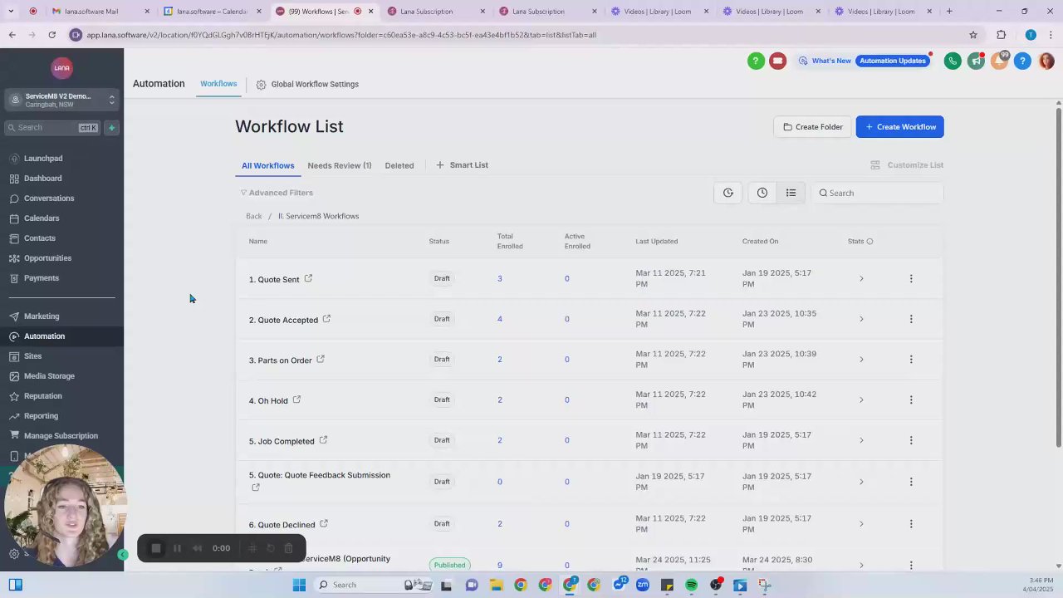Collapse the sidebar with green arrow toggle

coord(123,554)
